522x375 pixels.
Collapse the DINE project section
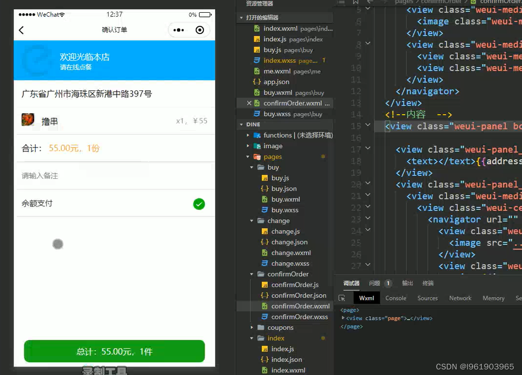[x=241, y=124]
